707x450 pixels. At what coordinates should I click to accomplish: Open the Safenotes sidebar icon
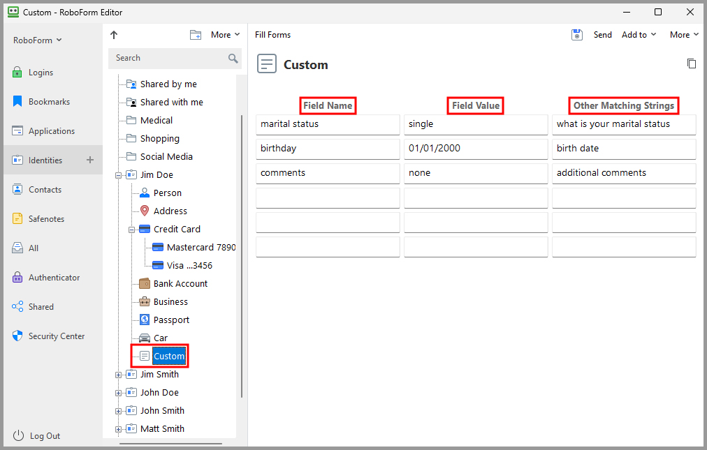point(17,218)
